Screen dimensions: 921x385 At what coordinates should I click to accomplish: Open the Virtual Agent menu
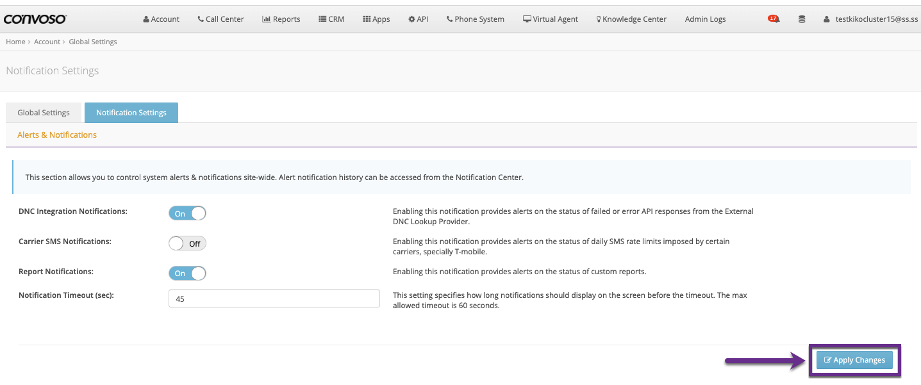point(551,19)
